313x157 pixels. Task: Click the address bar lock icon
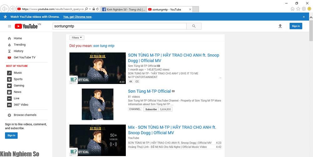94,9
